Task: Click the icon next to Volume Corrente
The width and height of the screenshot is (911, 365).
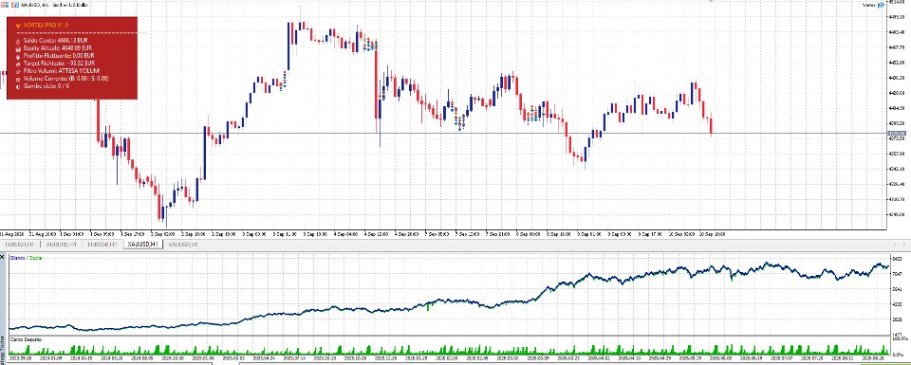Action: click(18, 79)
